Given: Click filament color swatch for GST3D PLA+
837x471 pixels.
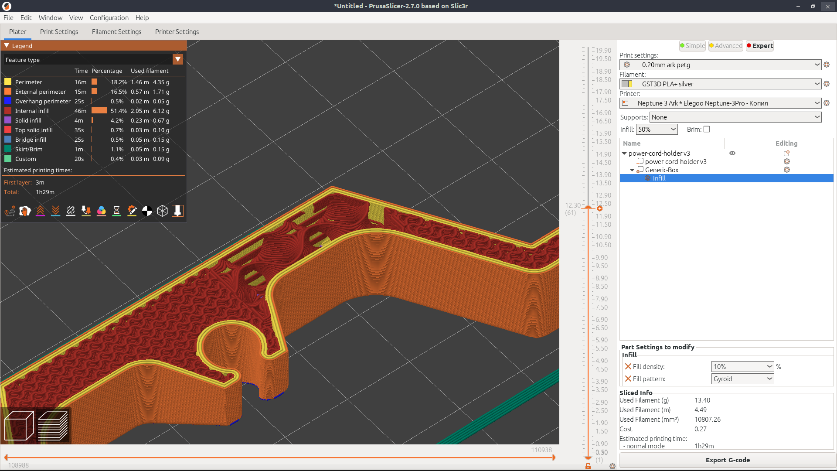Looking at the screenshot, I should point(627,84).
